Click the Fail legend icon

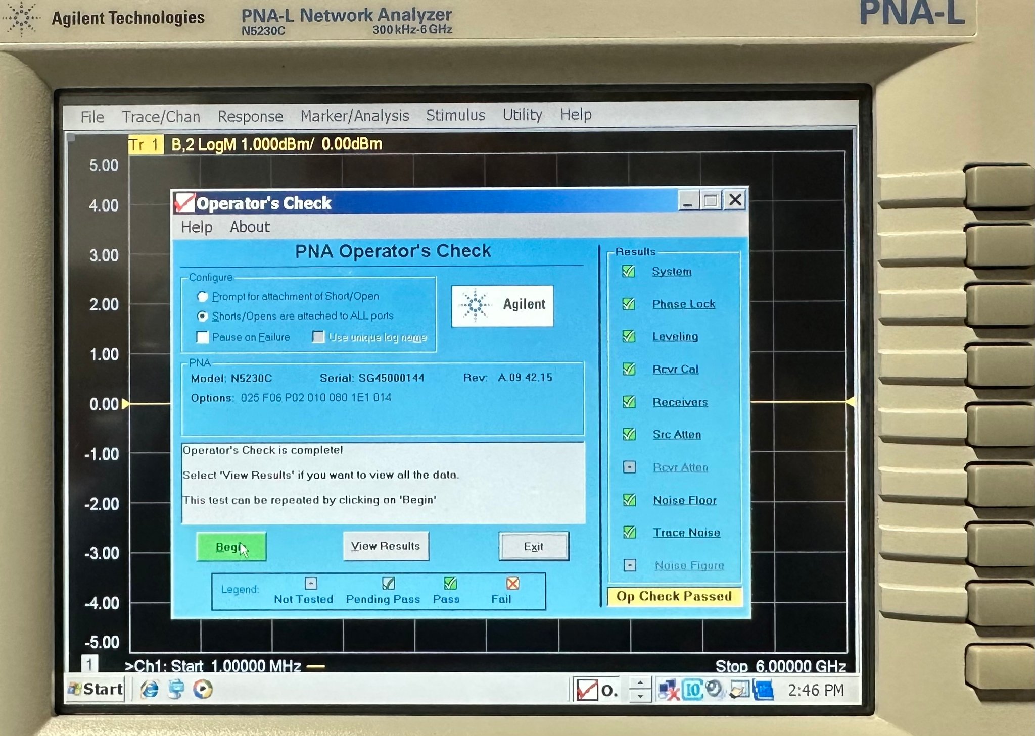[x=512, y=584]
